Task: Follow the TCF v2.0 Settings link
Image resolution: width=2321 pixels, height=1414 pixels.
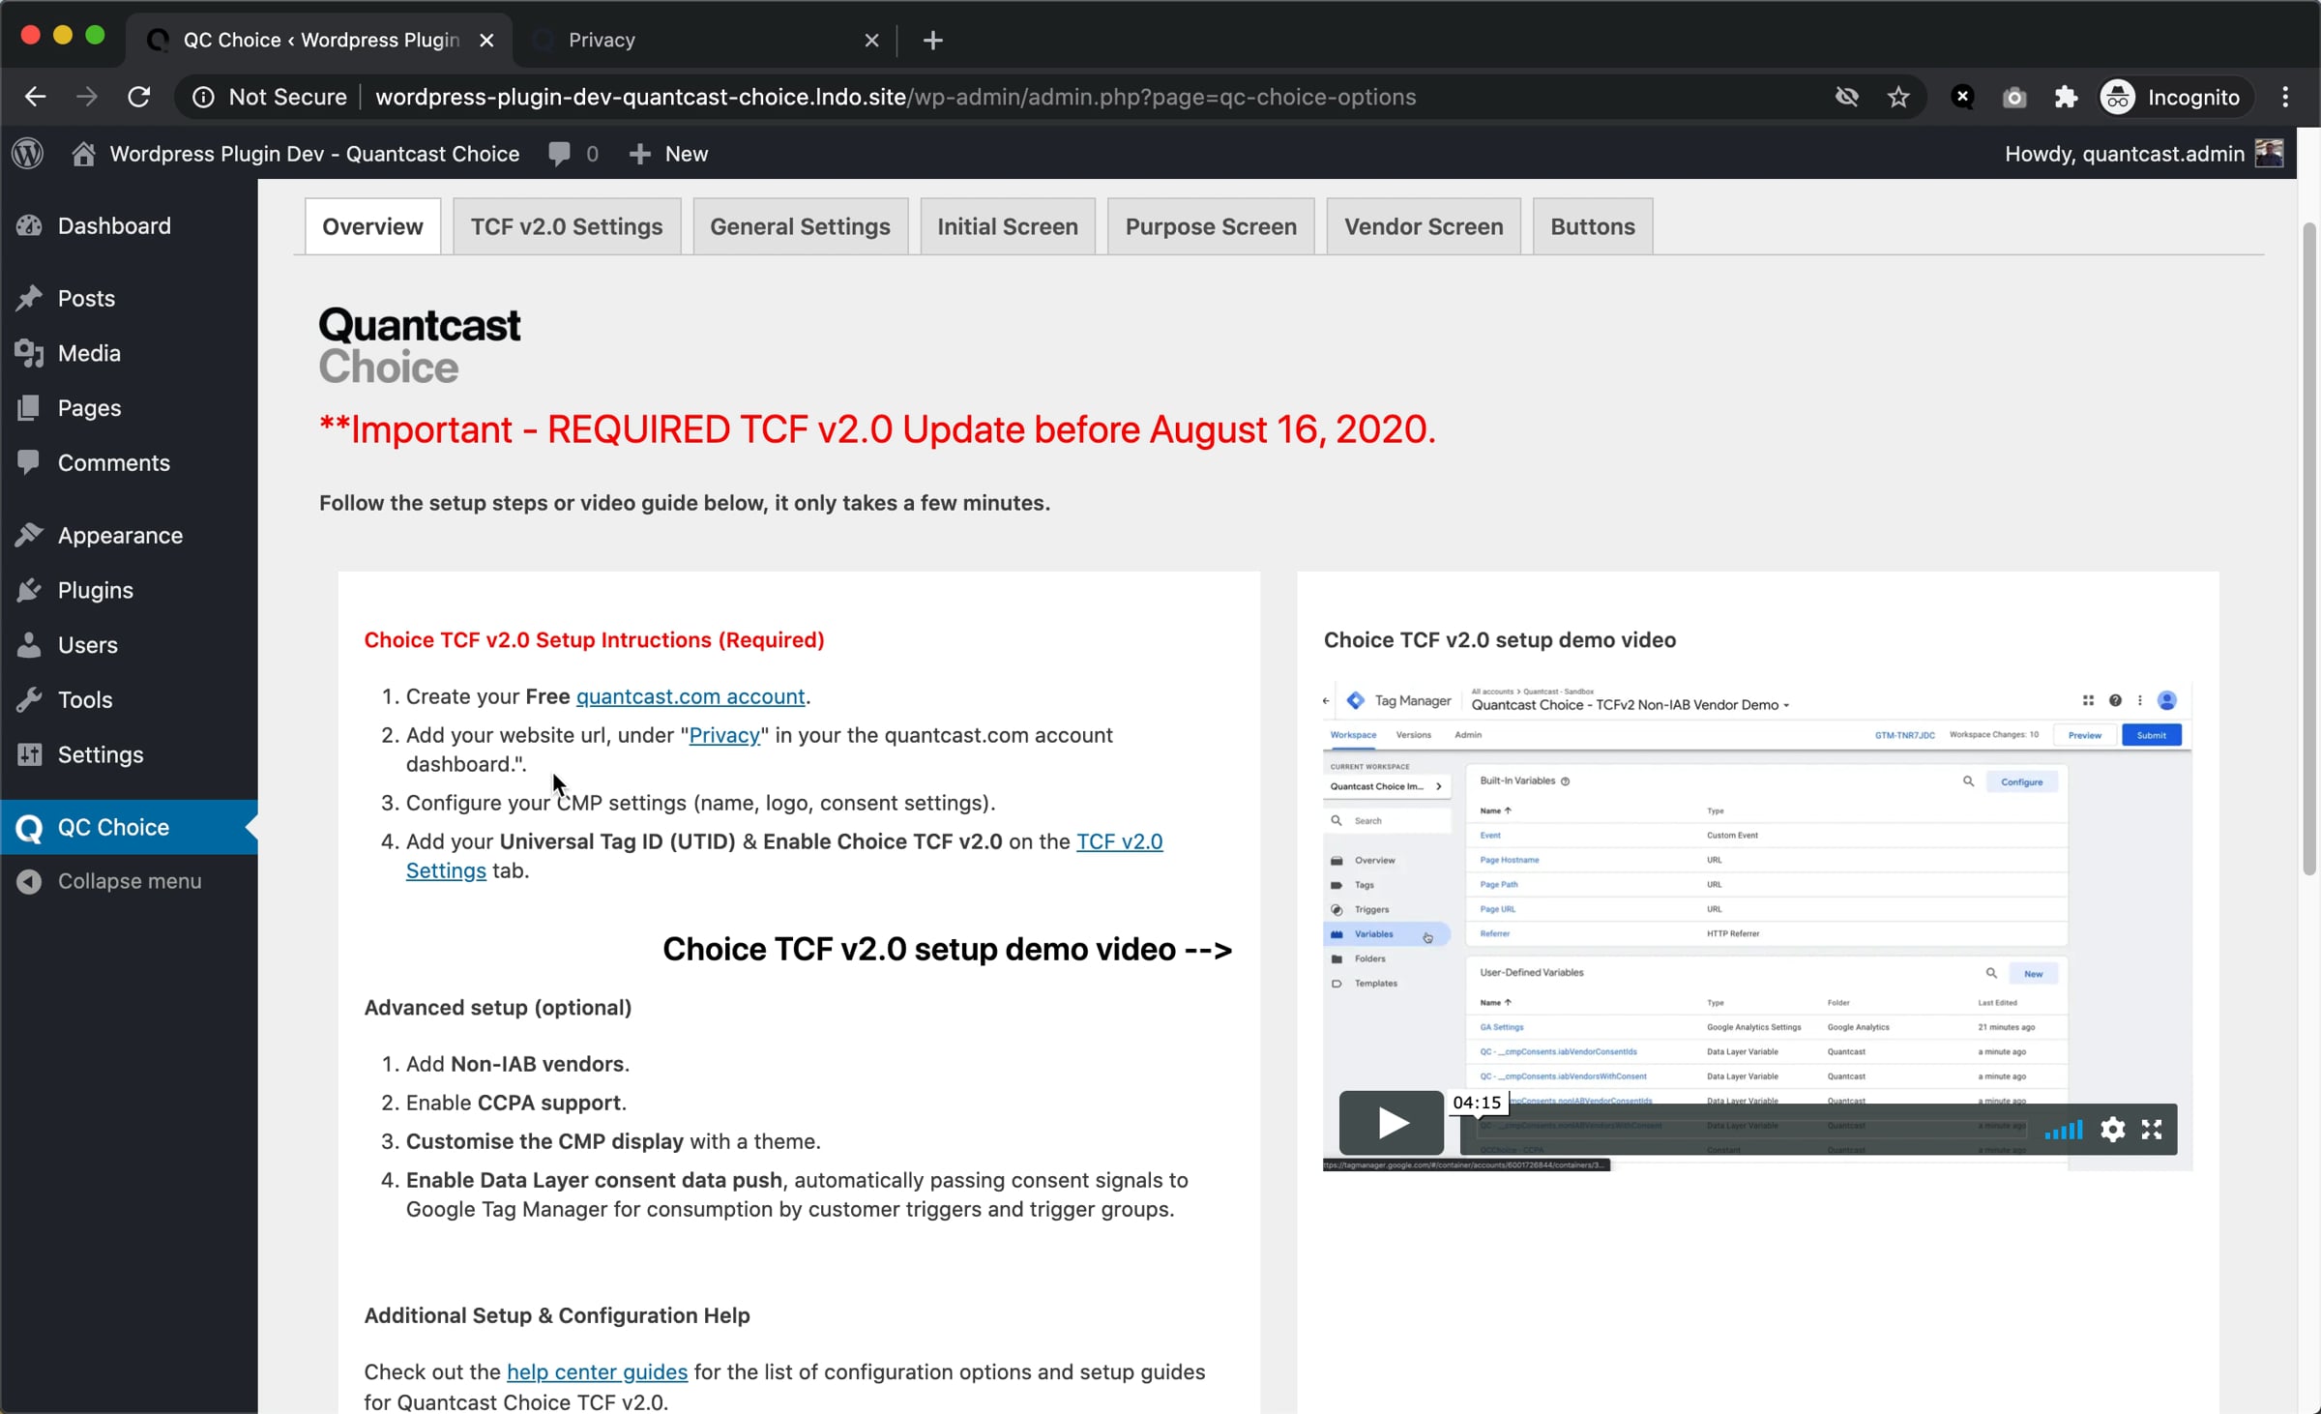Action: (x=1119, y=841)
